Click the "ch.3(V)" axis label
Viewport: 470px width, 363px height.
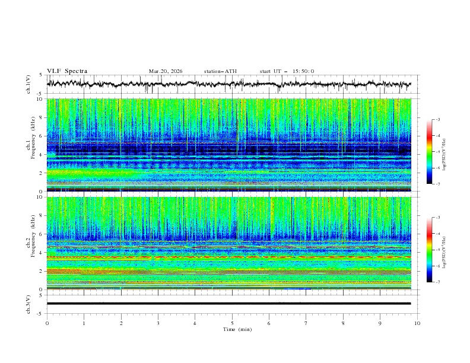point(28,304)
